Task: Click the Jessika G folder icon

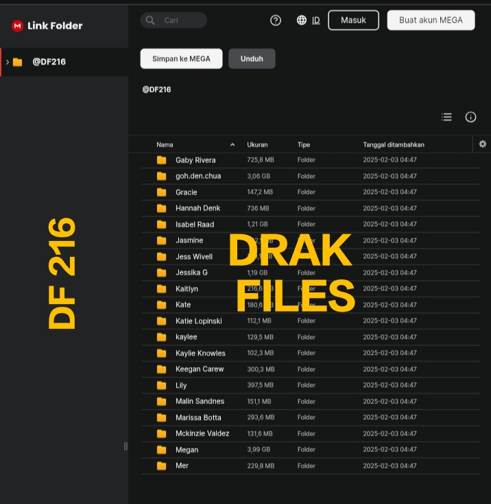Action: point(161,273)
